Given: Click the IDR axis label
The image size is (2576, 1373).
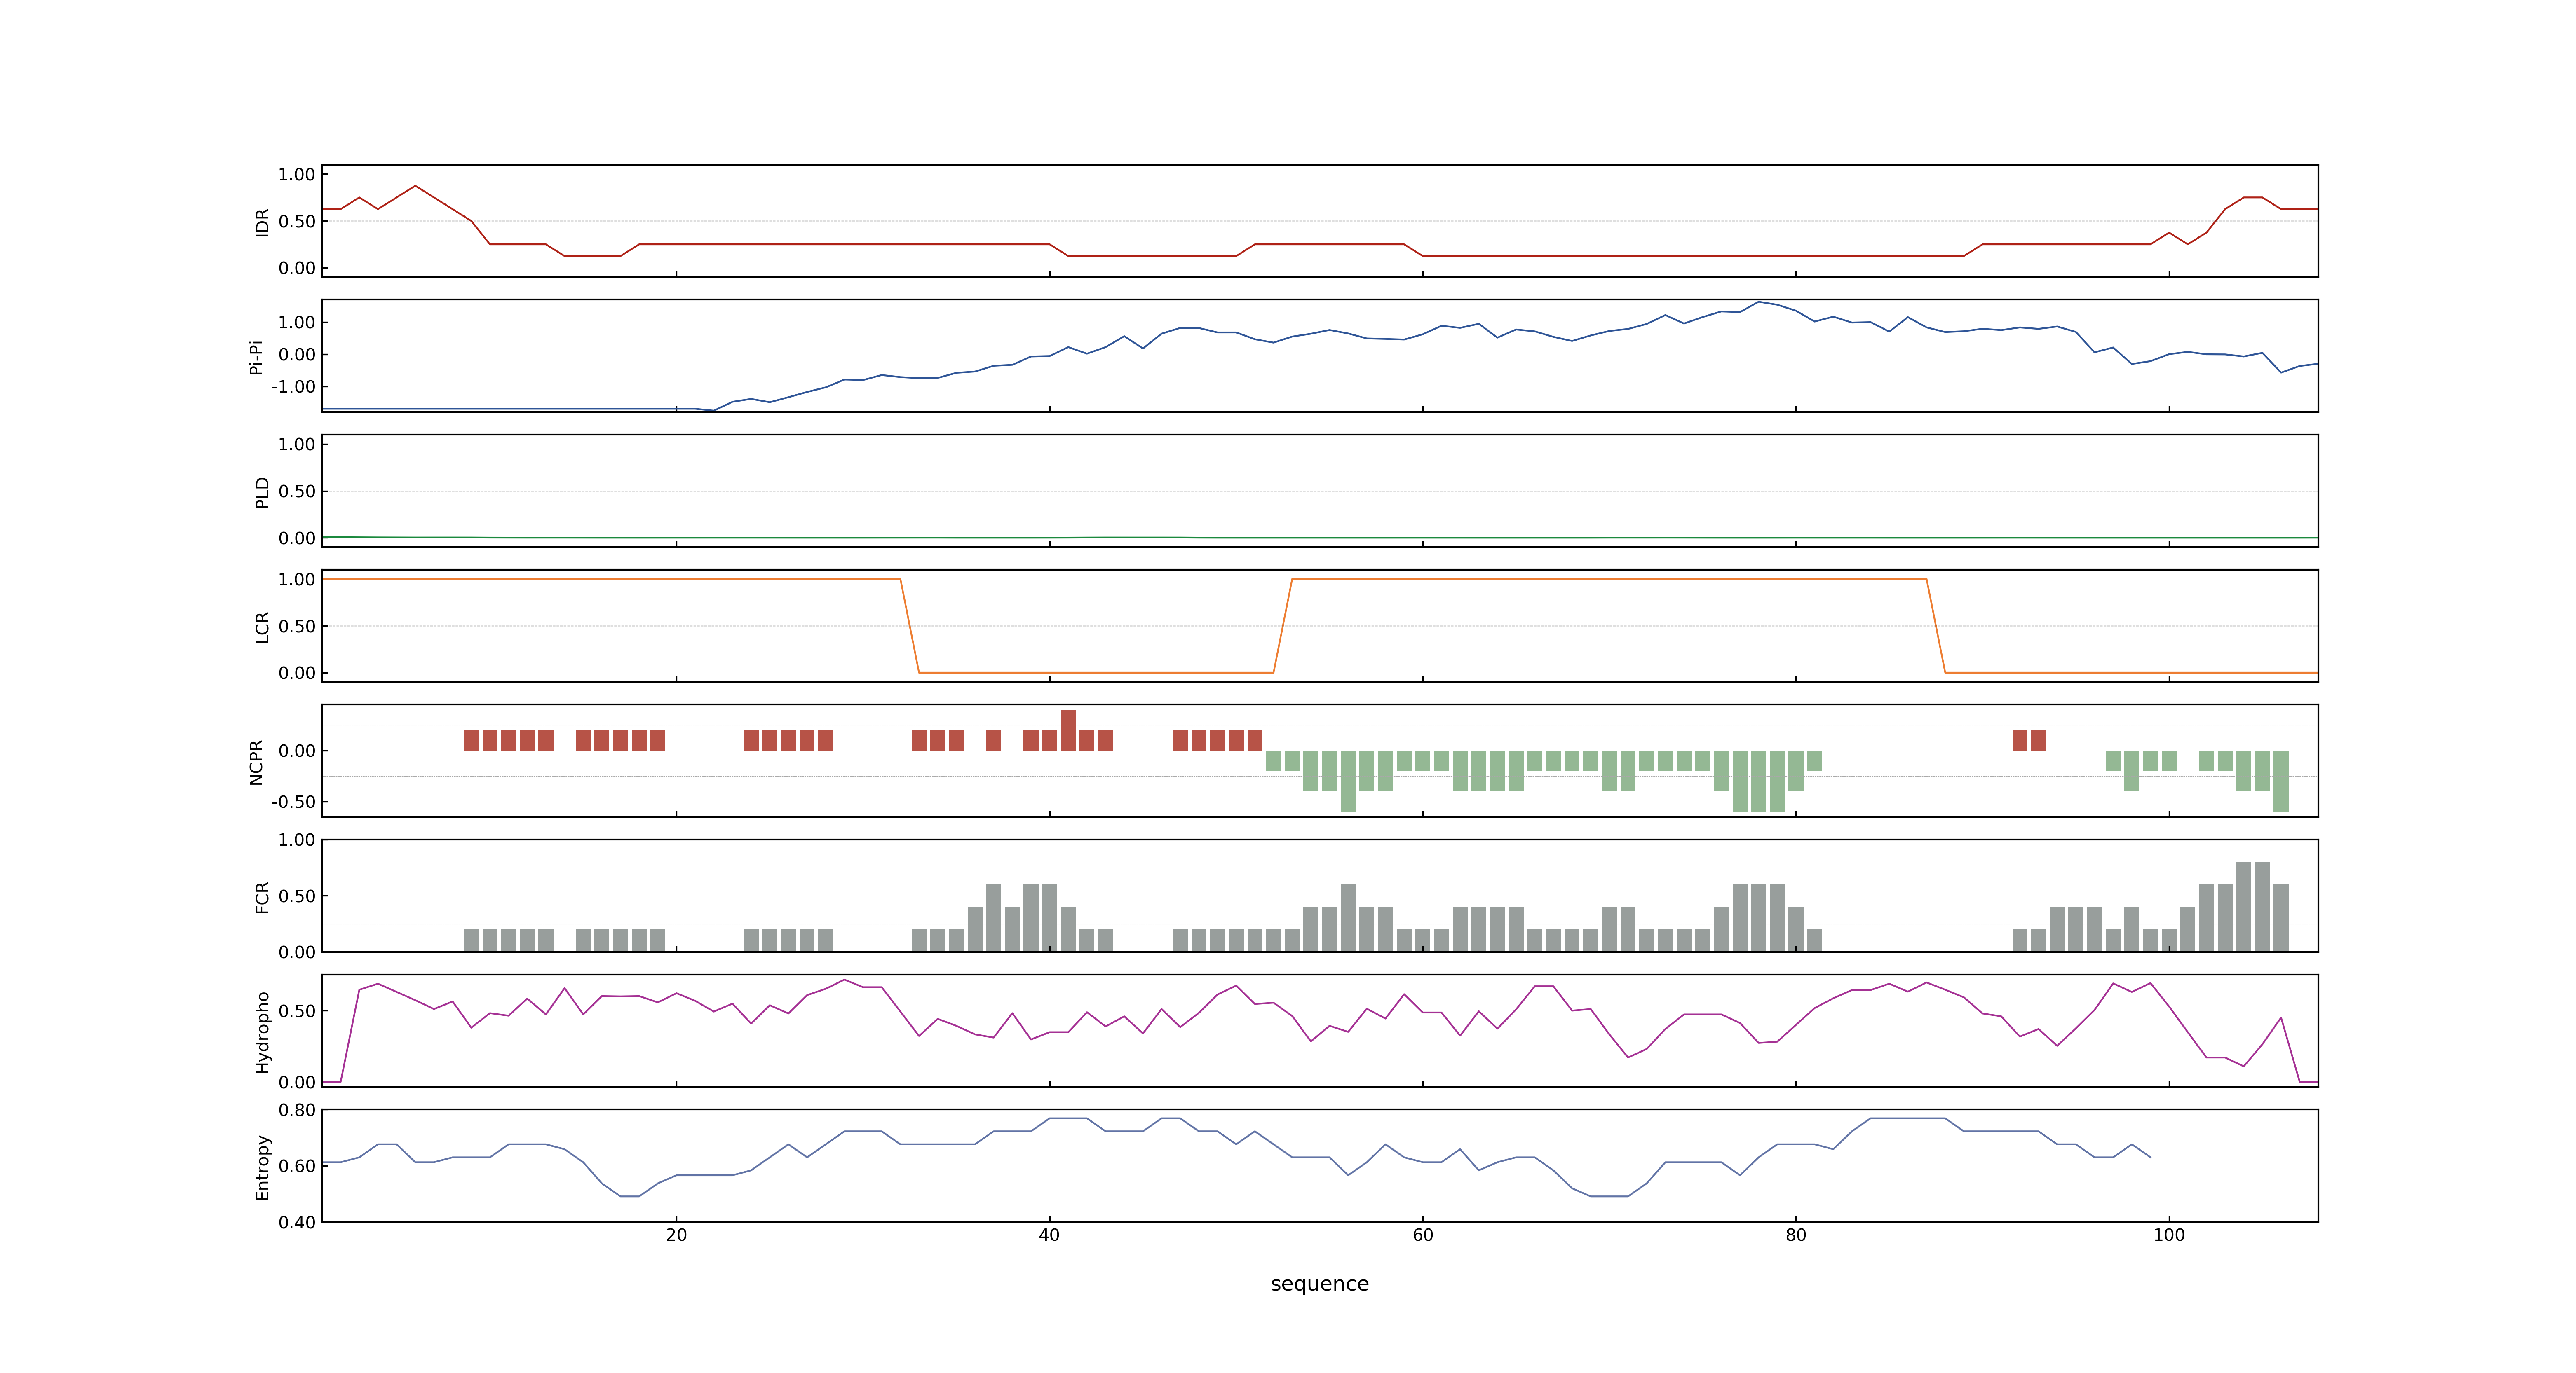Looking at the screenshot, I should point(262,222).
